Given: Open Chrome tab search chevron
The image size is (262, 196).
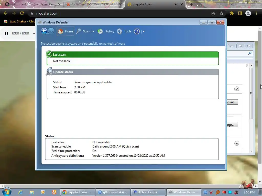Looking at the screenshot, I should 231,4.
